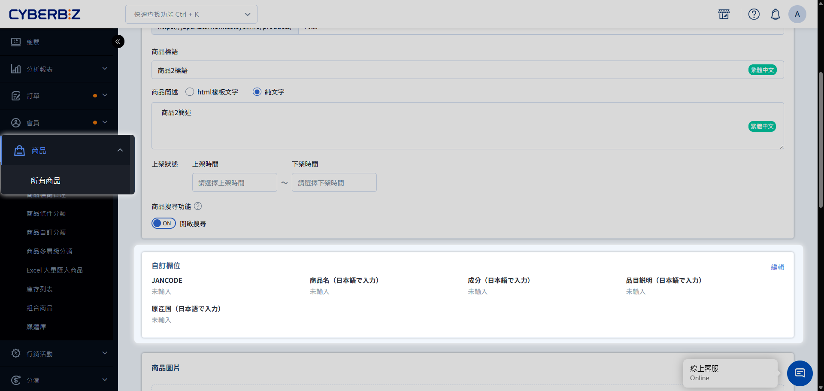Screen dimensions: 824x391
Task: Go to 商品多層級分類 menu item
Action: click(49, 251)
